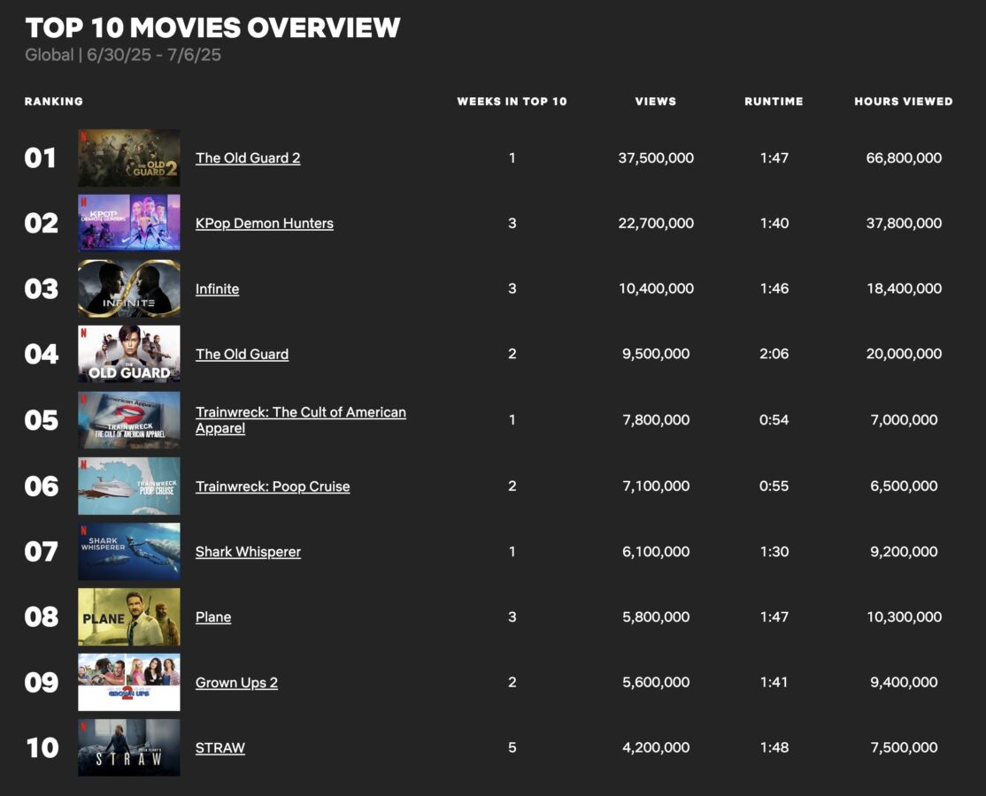Screen dimensions: 986x796
Task: Click the KPop Demon Hunters poster thumbnail
Action: (129, 223)
